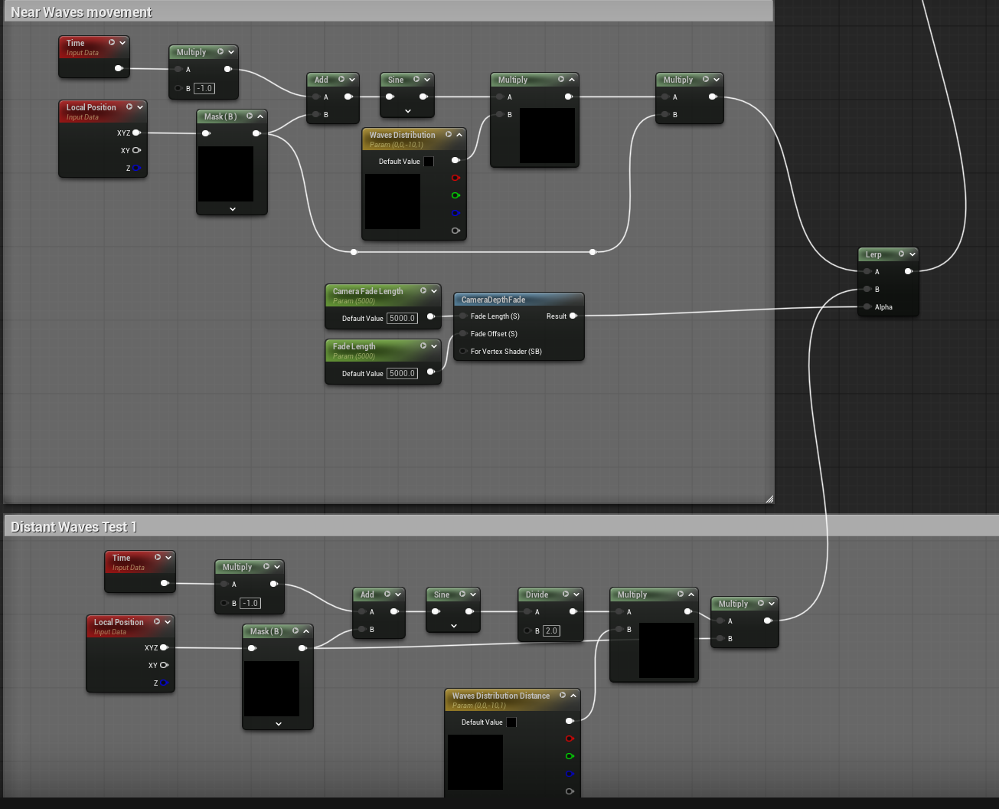Click the Result output pin of CameraDepthFade
The width and height of the screenshot is (999, 809).
tap(573, 316)
